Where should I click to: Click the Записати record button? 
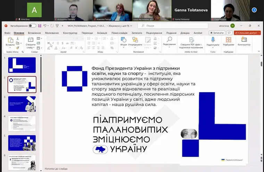click(217, 33)
